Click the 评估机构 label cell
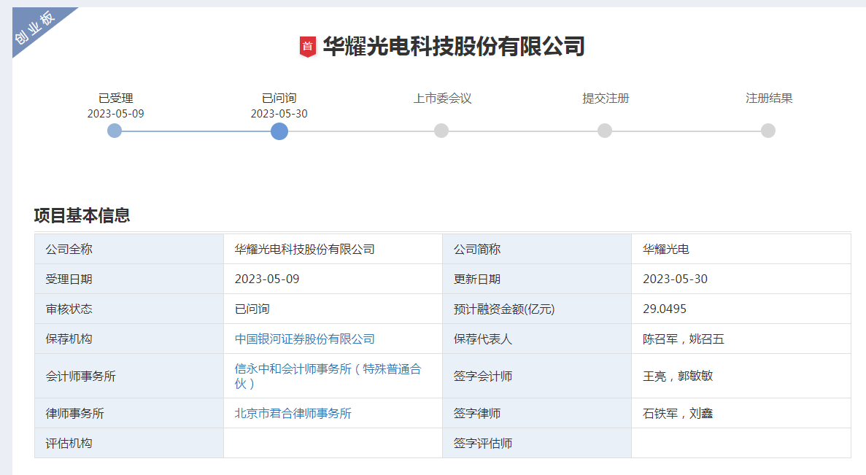 [x=129, y=443]
